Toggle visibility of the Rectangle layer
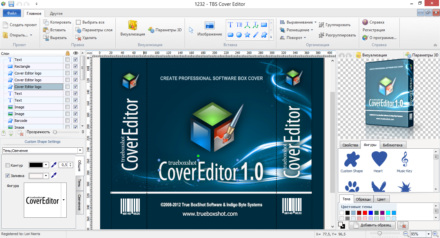Screen dimensions: 440x238 75,66
